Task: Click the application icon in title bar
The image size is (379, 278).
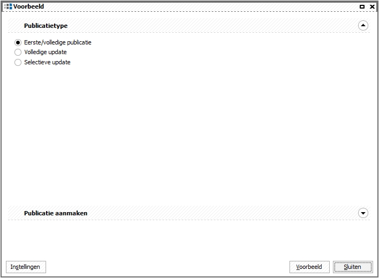Action: point(8,6)
